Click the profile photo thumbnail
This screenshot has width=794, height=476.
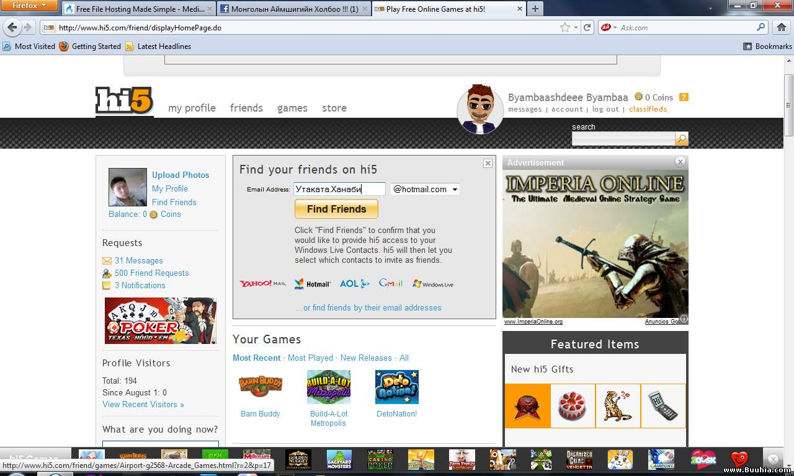coord(128,187)
